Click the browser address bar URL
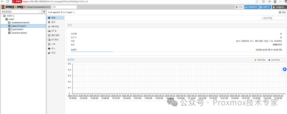The image size is (287, 114). pos(56,2)
